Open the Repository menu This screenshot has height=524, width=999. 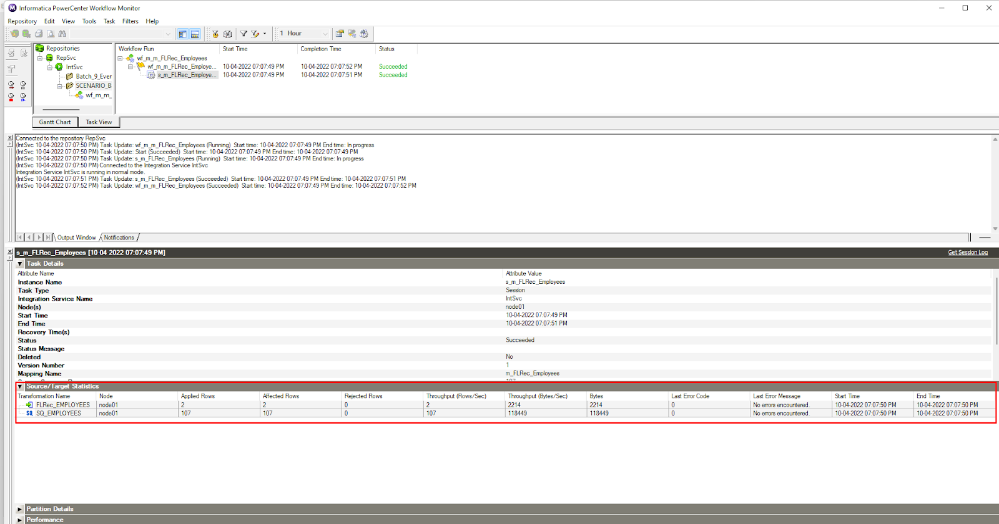tap(22, 21)
